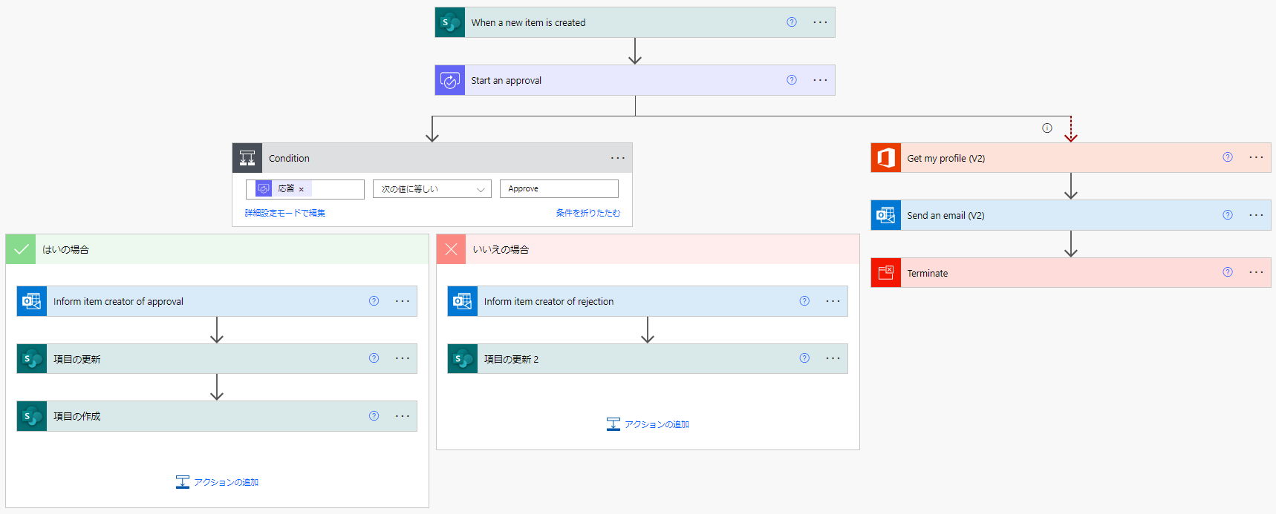This screenshot has width=1276, height=514.
Task: Click the green checkmark icon of はいの場合
Action: point(21,249)
